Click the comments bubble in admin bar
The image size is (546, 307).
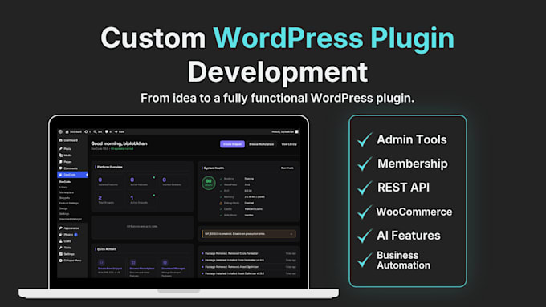[107, 131]
